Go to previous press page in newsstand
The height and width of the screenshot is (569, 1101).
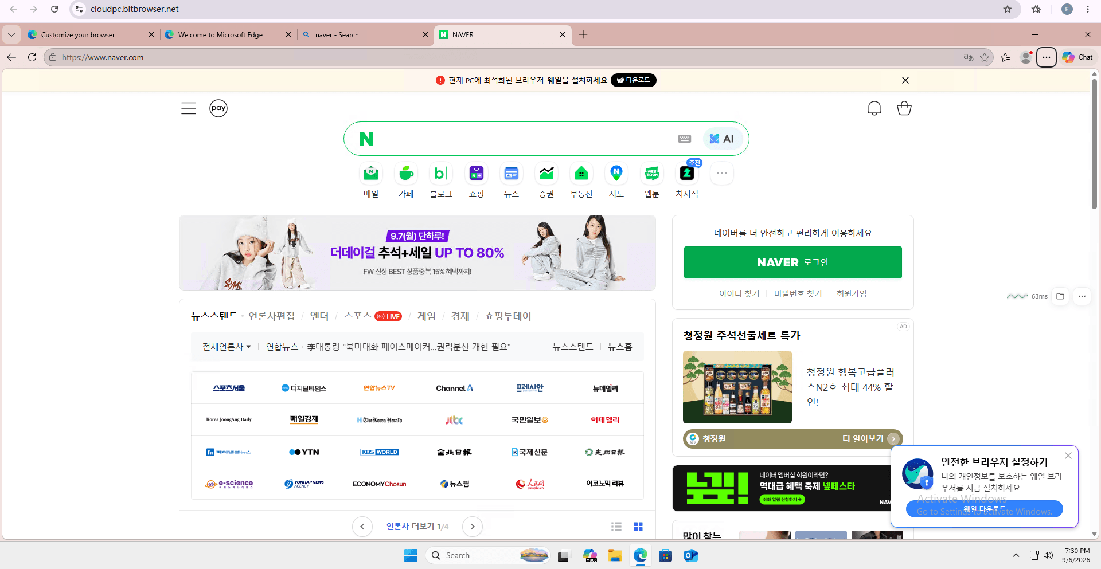point(362,527)
